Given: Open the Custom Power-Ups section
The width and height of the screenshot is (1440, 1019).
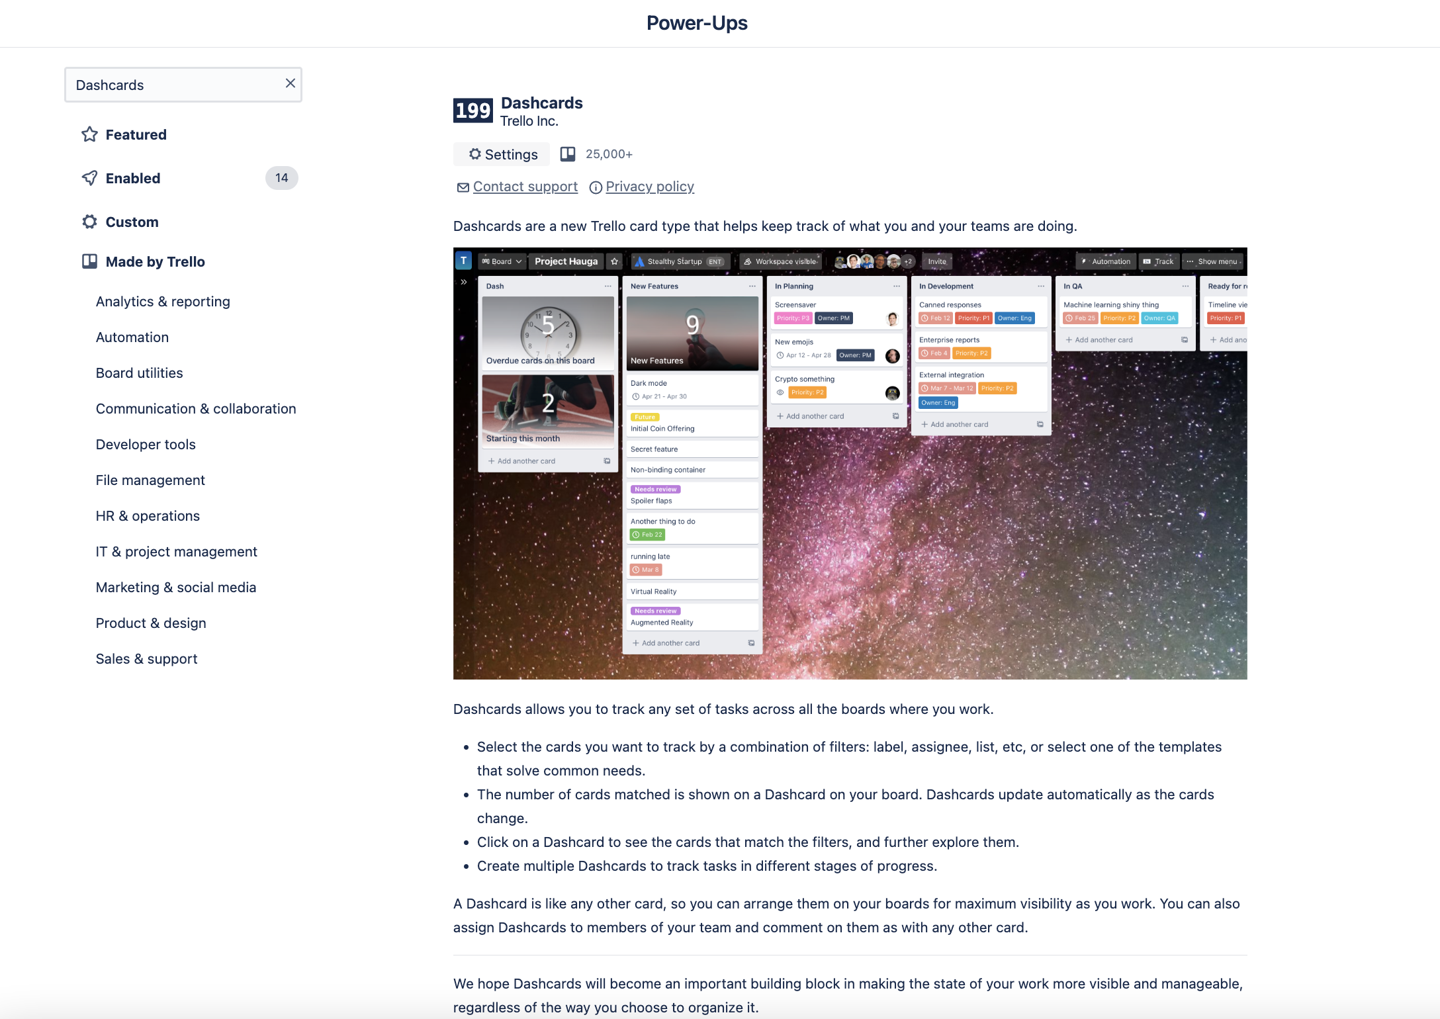Looking at the screenshot, I should [132, 222].
